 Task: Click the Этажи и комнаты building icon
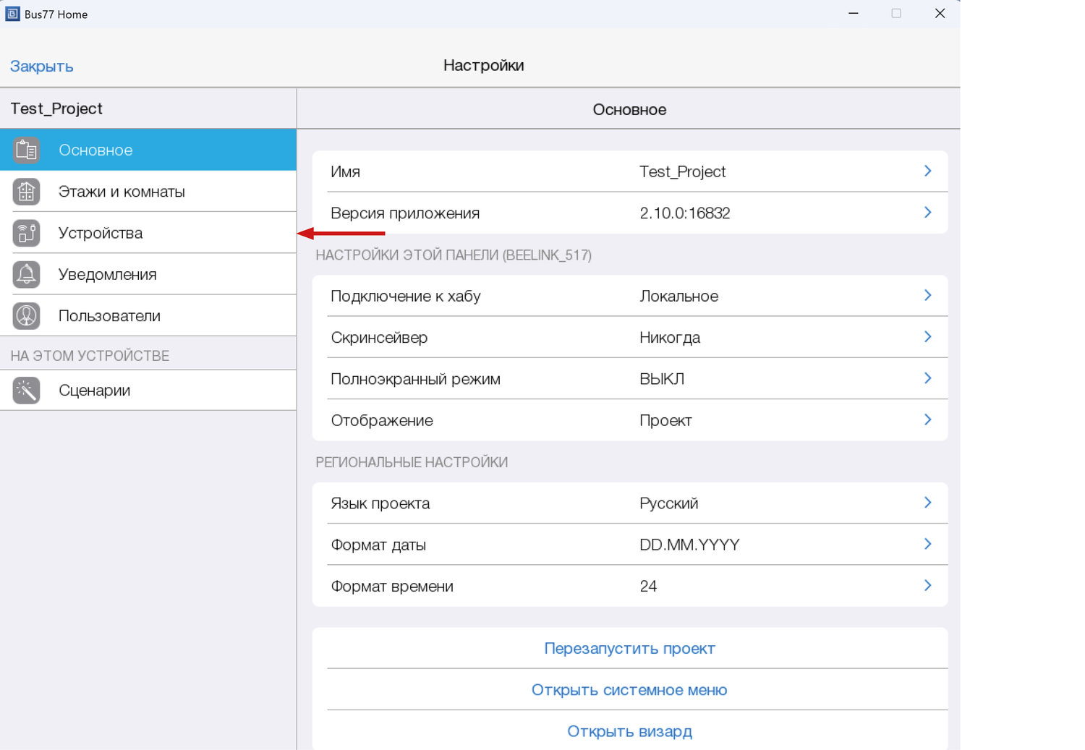27,192
